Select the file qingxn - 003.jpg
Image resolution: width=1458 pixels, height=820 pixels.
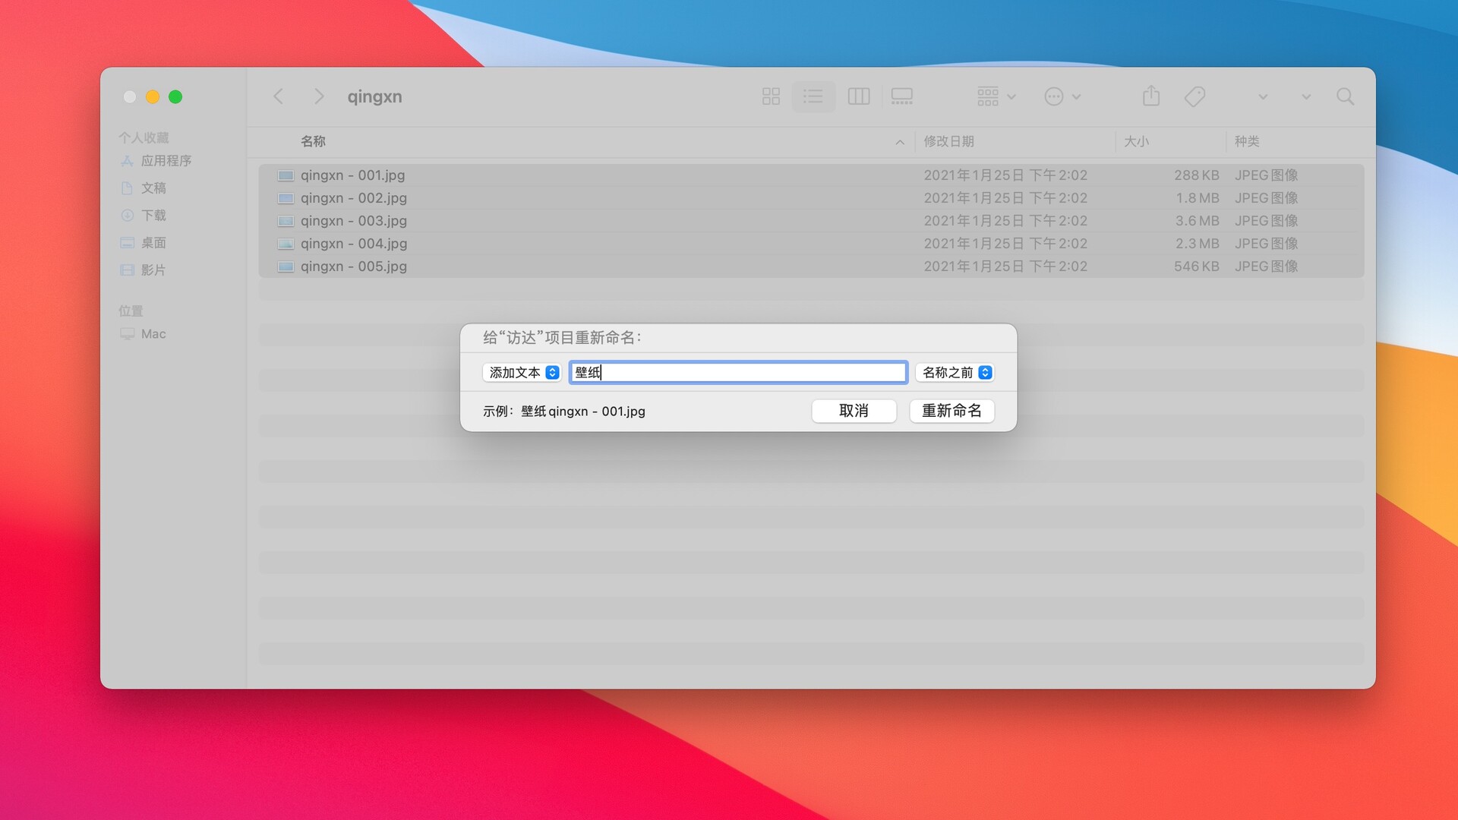pos(353,221)
